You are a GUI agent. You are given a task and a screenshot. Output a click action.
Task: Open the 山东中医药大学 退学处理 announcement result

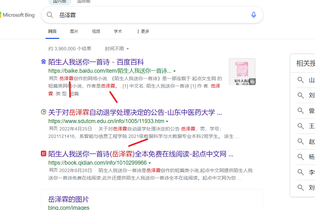coord(135,112)
